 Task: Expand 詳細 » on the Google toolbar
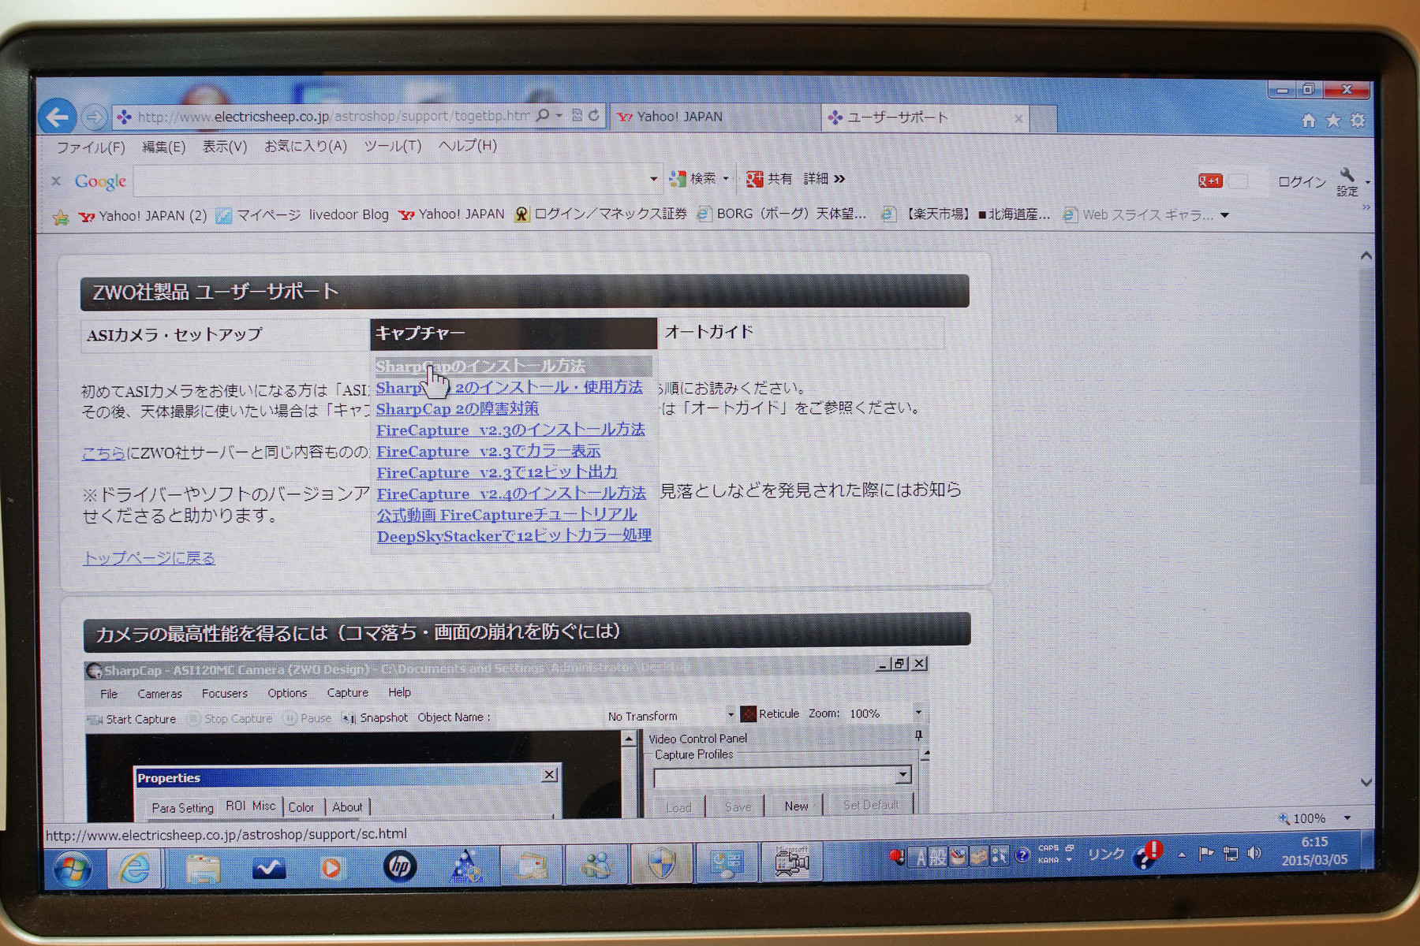[824, 179]
